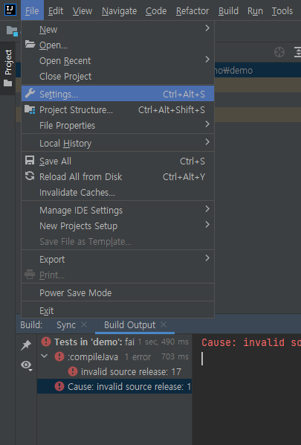Screen dimensions: 301x445
Task: Open the Edit menu
Action: point(56,10)
